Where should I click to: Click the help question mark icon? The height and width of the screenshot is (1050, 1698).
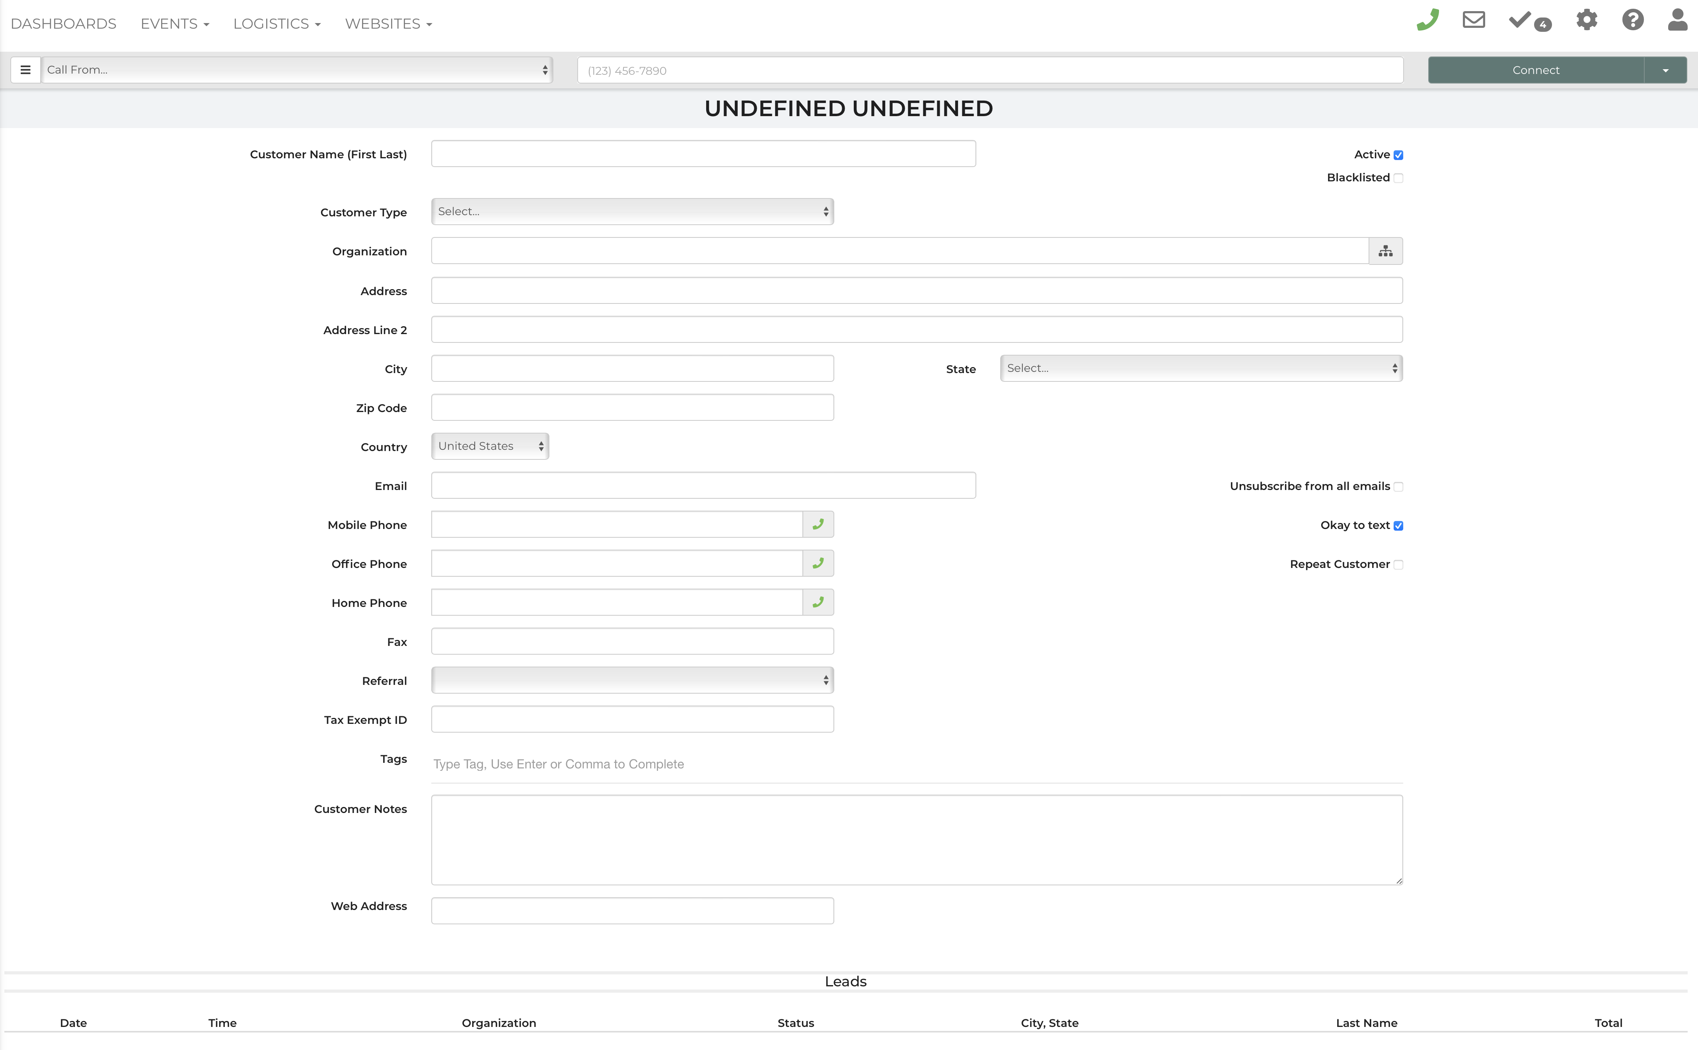coord(1632,20)
